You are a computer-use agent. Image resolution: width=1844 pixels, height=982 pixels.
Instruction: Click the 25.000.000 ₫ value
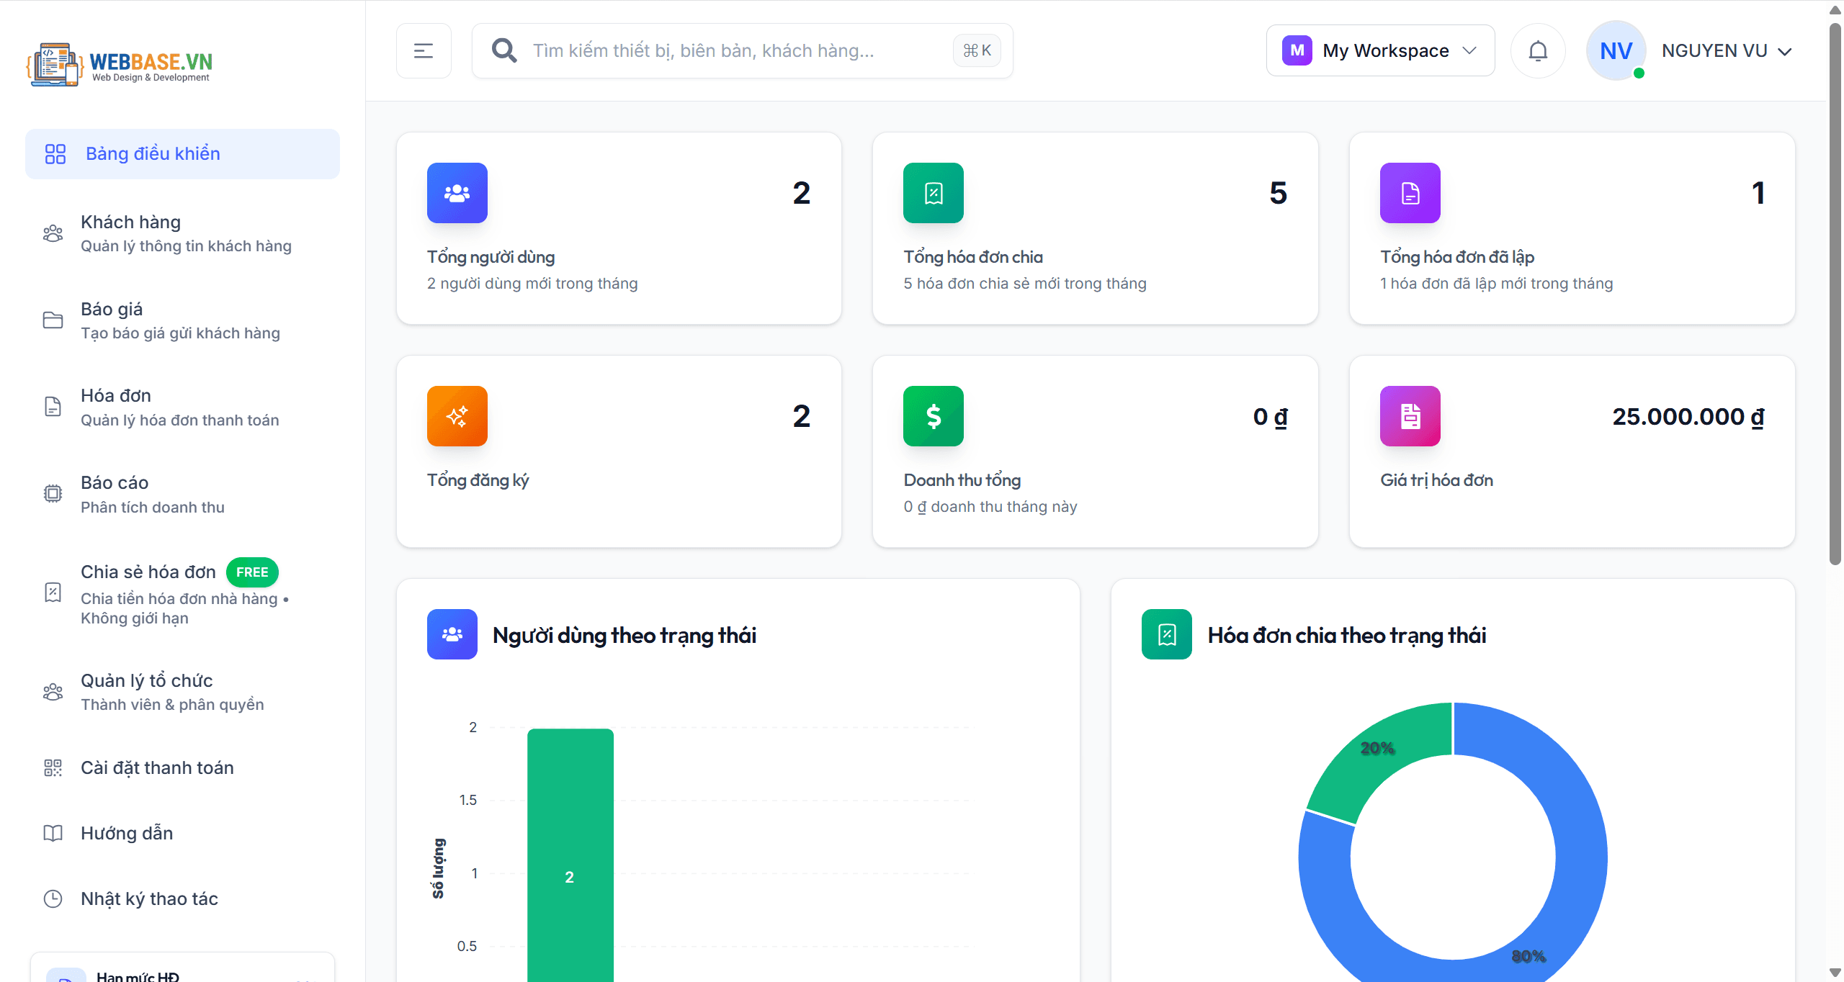(x=1688, y=416)
